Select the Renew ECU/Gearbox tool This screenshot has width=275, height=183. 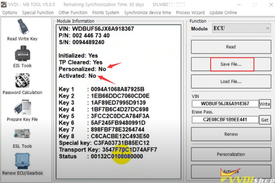coord(22,164)
